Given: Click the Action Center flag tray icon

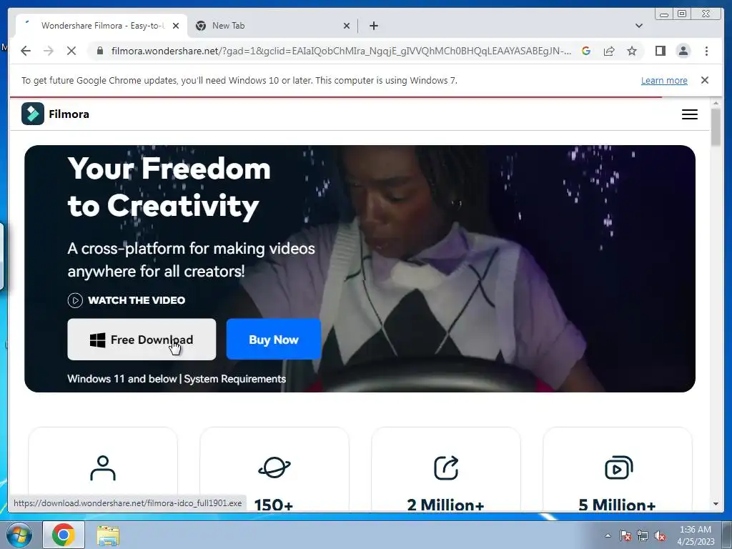Looking at the screenshot, I should (625, 535).
